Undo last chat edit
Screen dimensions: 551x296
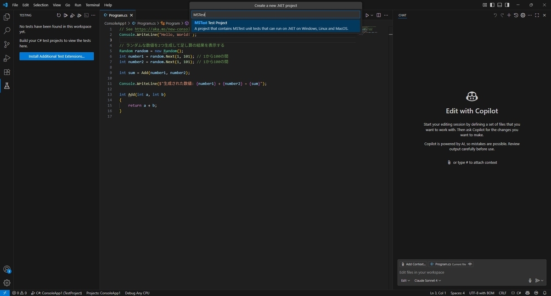pos(495,15)
